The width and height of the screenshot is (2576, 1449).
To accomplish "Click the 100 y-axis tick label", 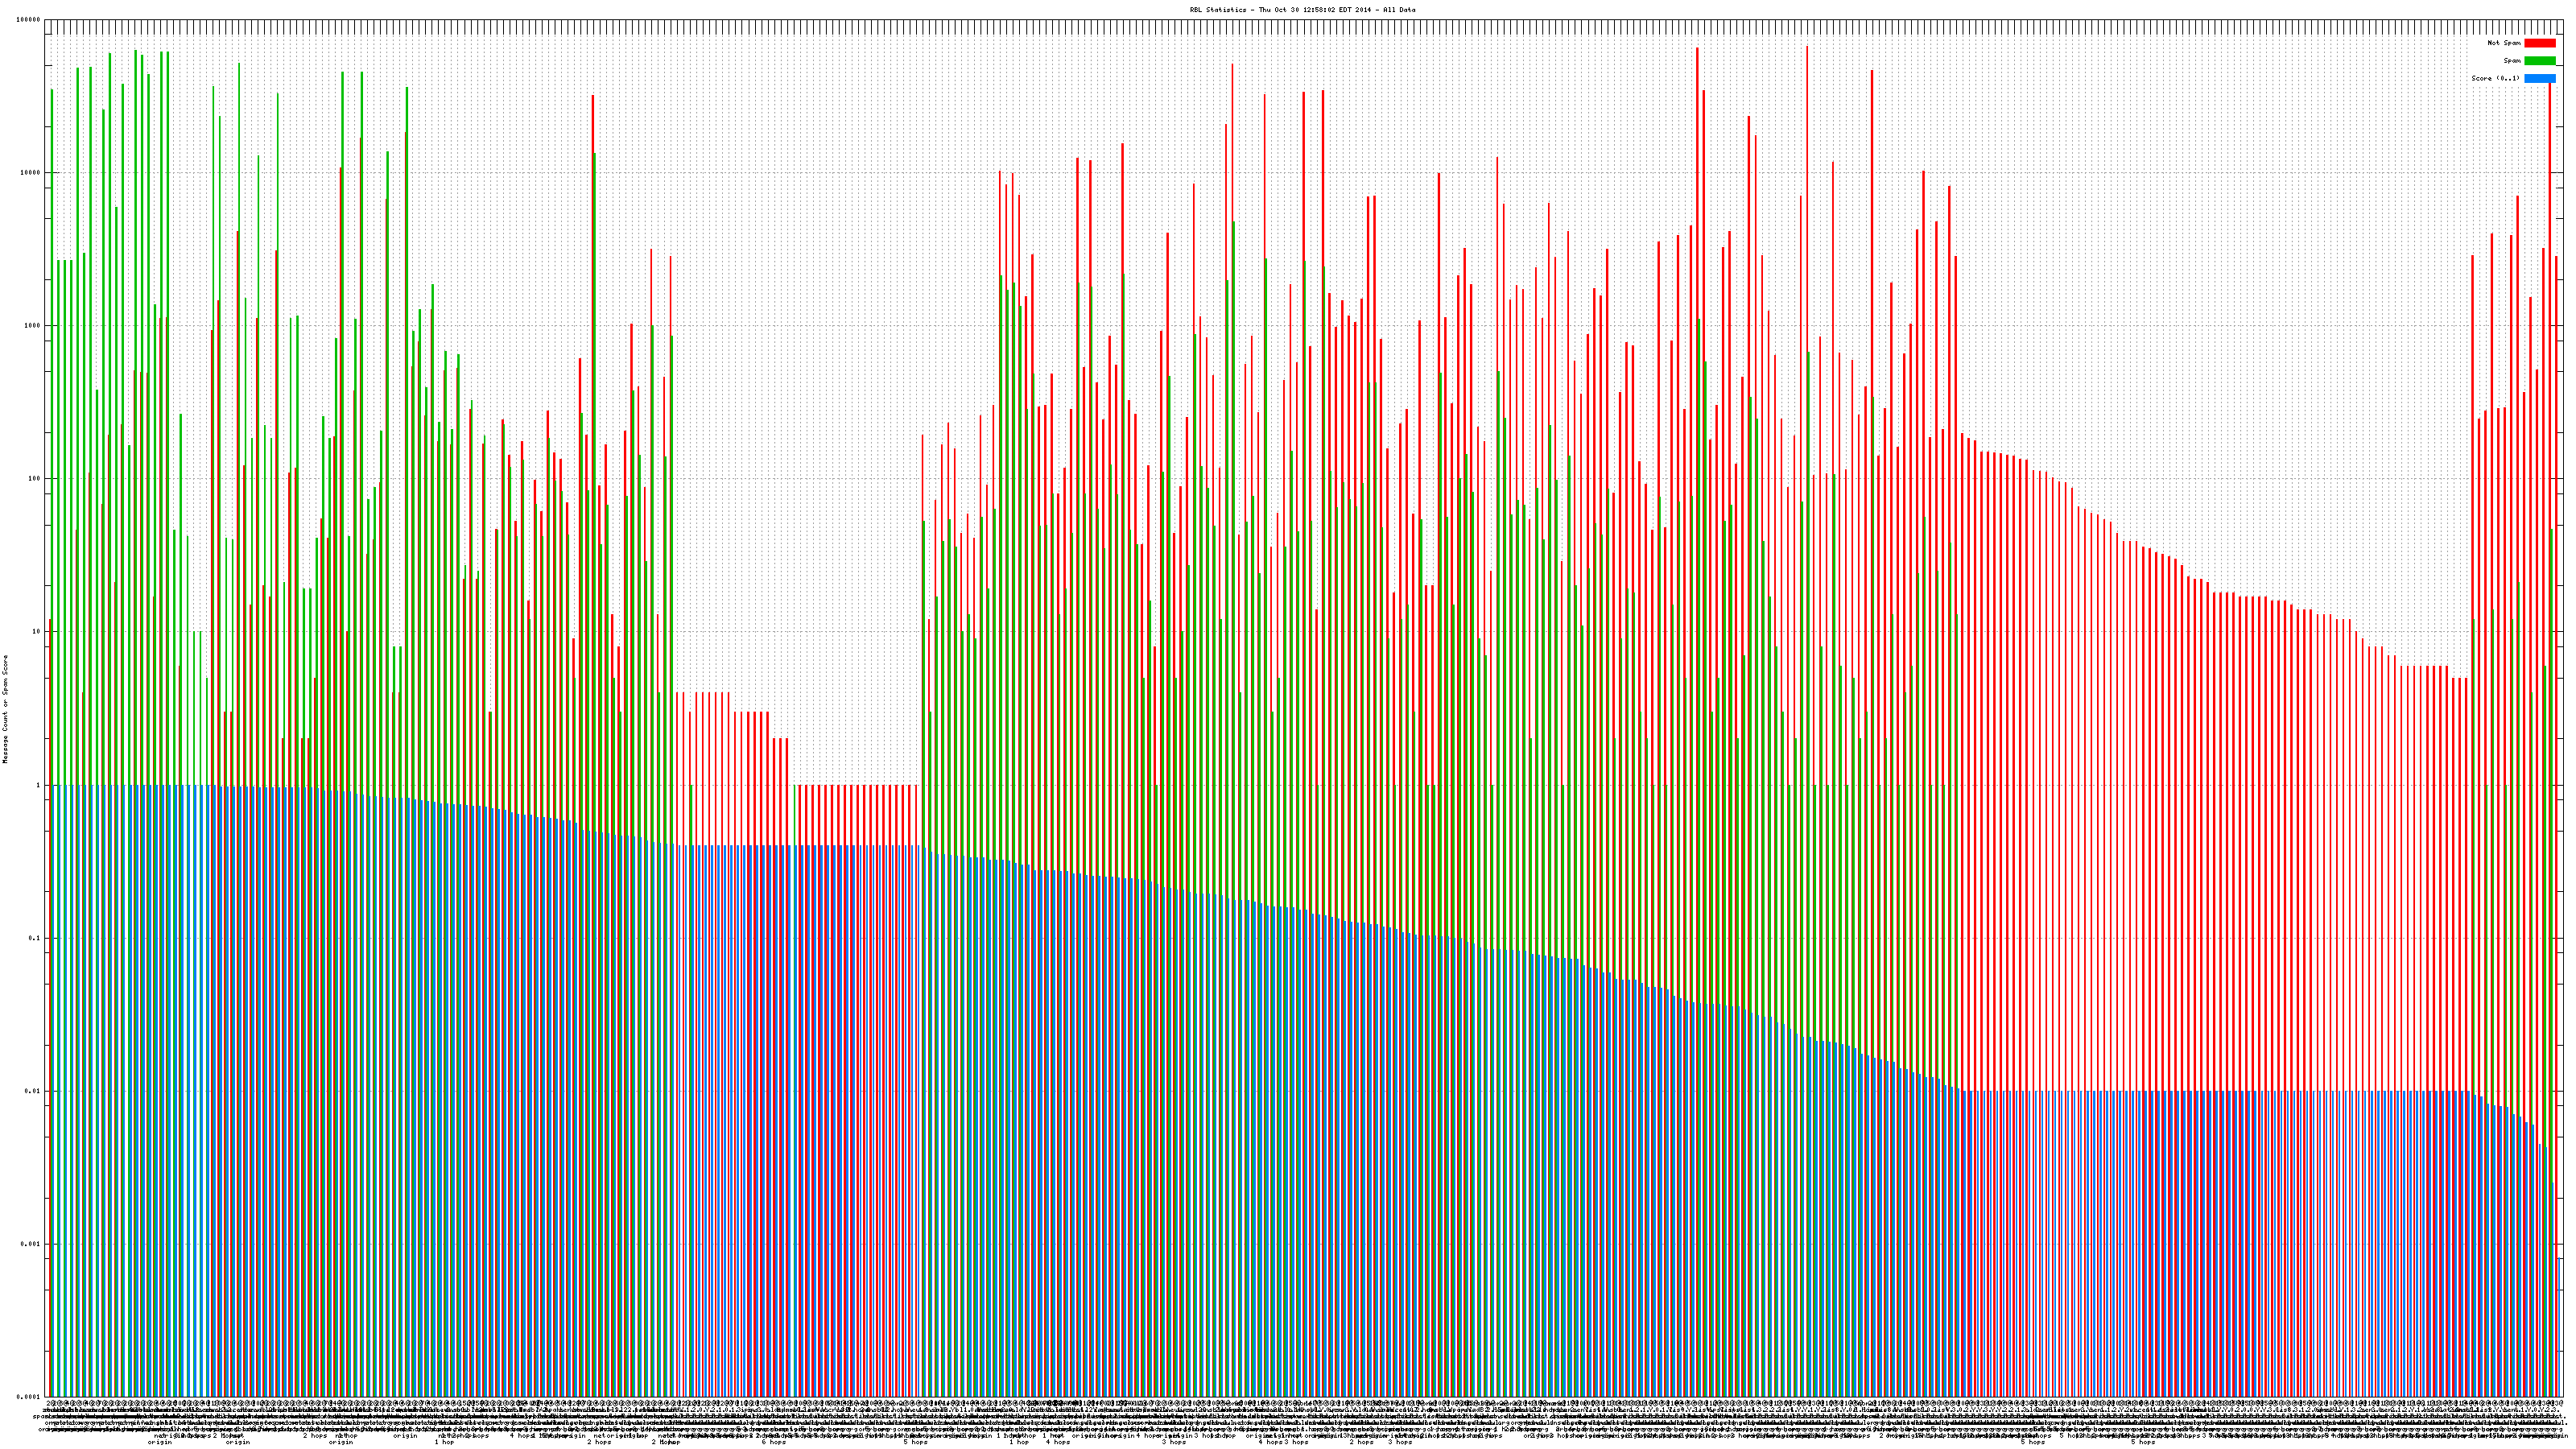I will tap(35, 479).
